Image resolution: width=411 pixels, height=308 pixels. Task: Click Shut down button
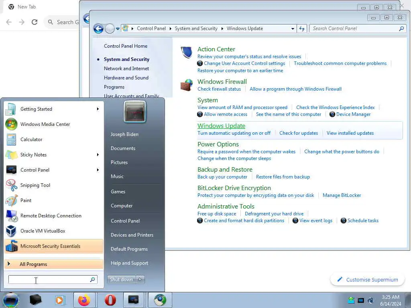tap(121, 280)
